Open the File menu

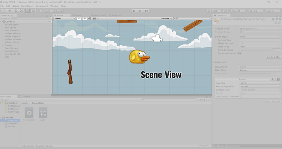[x=2, y=6]
